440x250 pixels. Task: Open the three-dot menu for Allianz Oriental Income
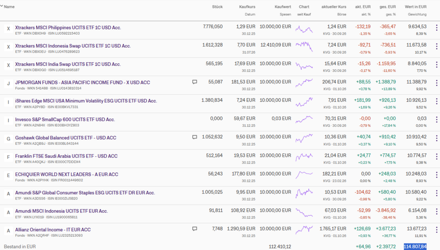coord(436,230)
